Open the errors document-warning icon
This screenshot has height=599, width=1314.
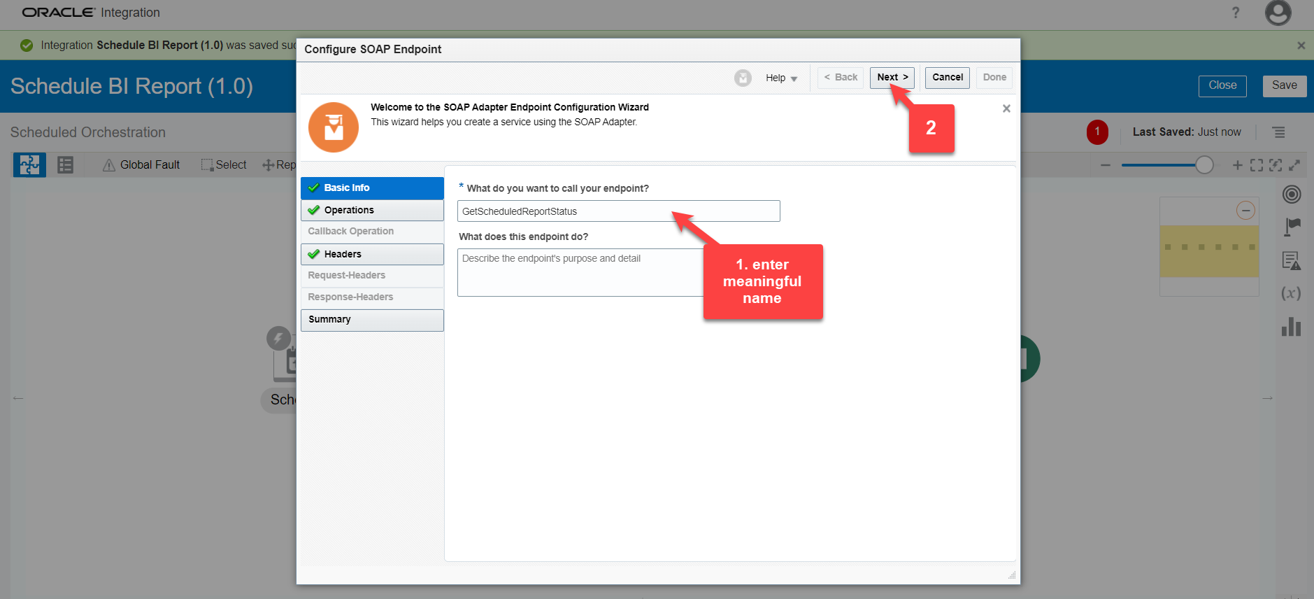coord(1291,261)
